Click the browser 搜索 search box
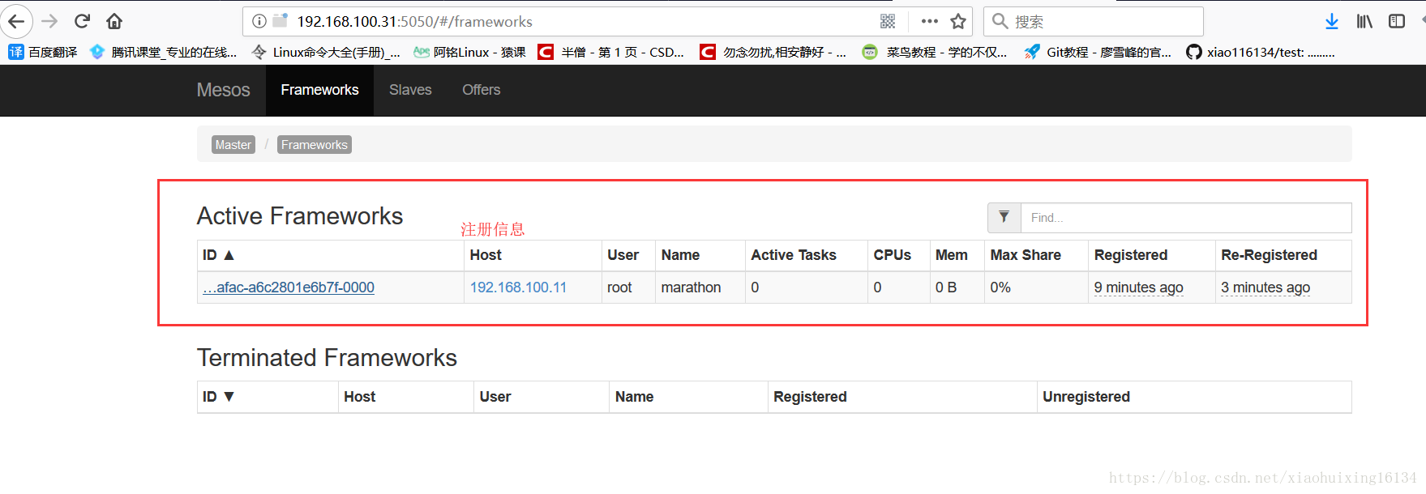 [x=1094, y=21]
